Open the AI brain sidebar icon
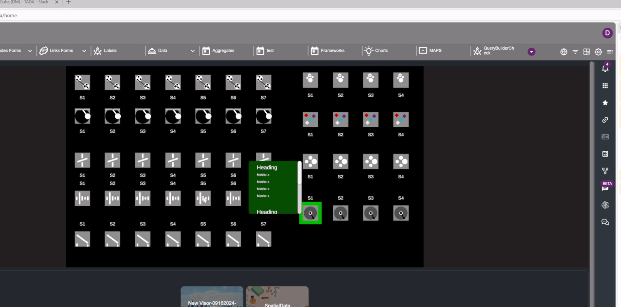Screen dimensions: 621x307 605,205
